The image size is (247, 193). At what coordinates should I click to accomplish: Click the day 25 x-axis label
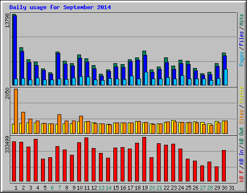pyautogui.click(x=188, y=188)
